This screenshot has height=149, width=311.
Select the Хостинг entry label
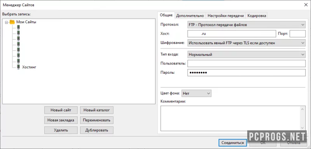(29, 67)
